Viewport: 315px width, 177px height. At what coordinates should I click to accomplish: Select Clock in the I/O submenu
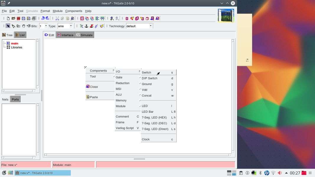146,139
